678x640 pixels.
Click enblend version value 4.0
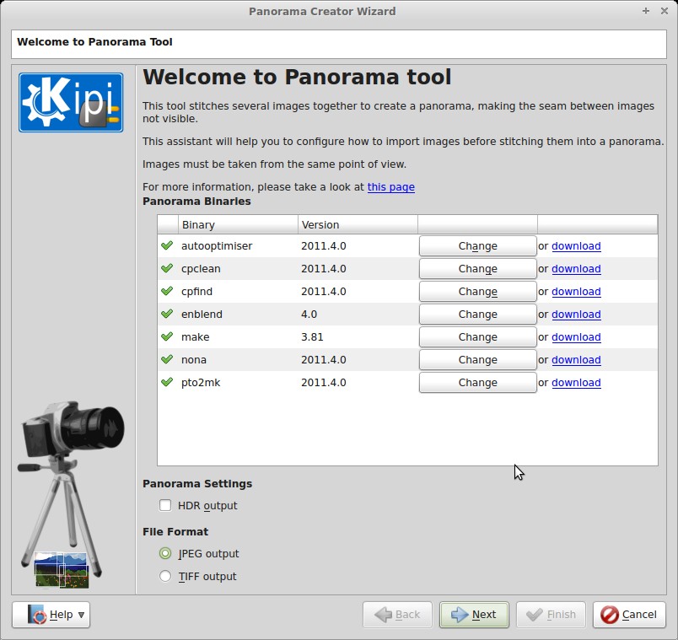pos(309,315)
